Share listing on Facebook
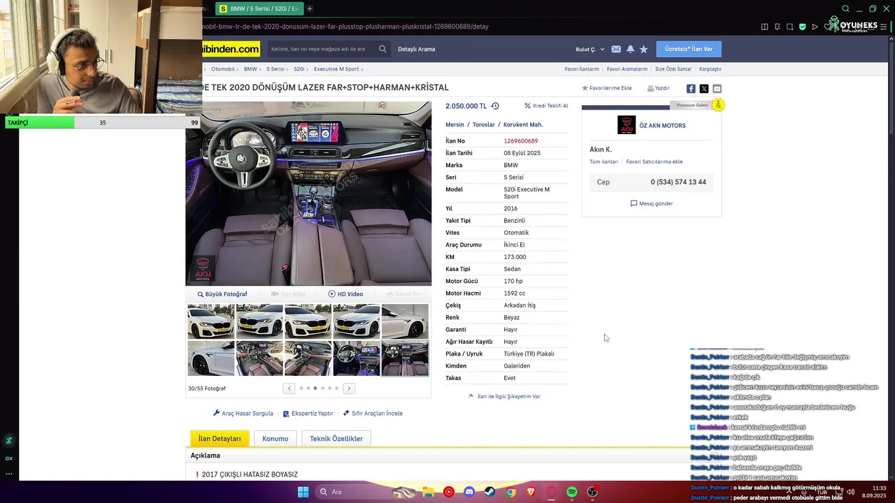Image resolution: width=895 pixels, height=503 pixels. (691, 89)
